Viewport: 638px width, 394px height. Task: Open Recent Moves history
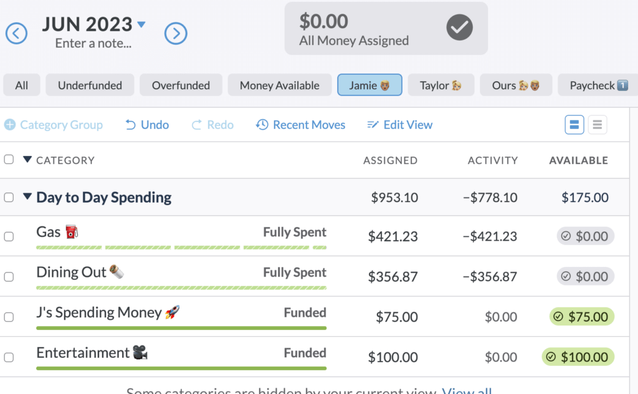pyautogui.click(x=300, y=125)
